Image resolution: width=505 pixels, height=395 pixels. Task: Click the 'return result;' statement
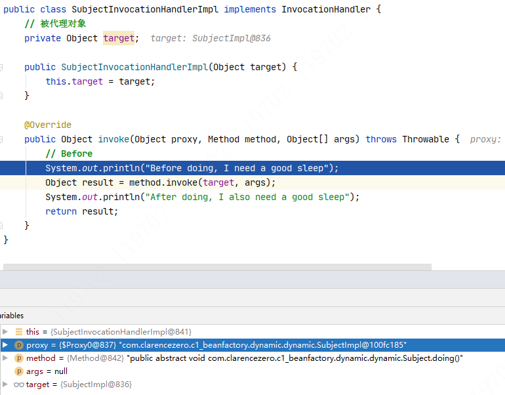pos(82,211)
